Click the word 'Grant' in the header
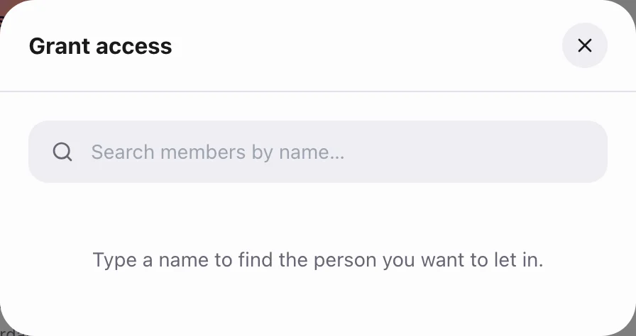Viewport: 636px width, 336px height. [x=59, y=46]
